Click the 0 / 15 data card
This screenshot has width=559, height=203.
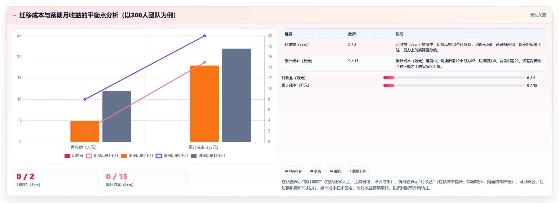click(x=145, y=179)
